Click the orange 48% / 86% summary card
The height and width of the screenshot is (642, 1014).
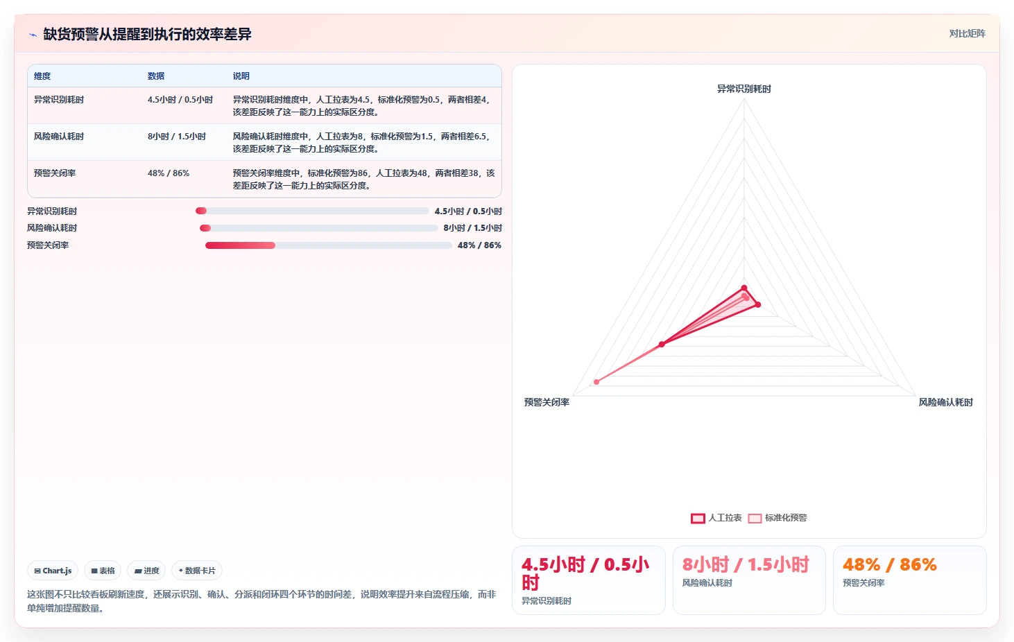910,580
